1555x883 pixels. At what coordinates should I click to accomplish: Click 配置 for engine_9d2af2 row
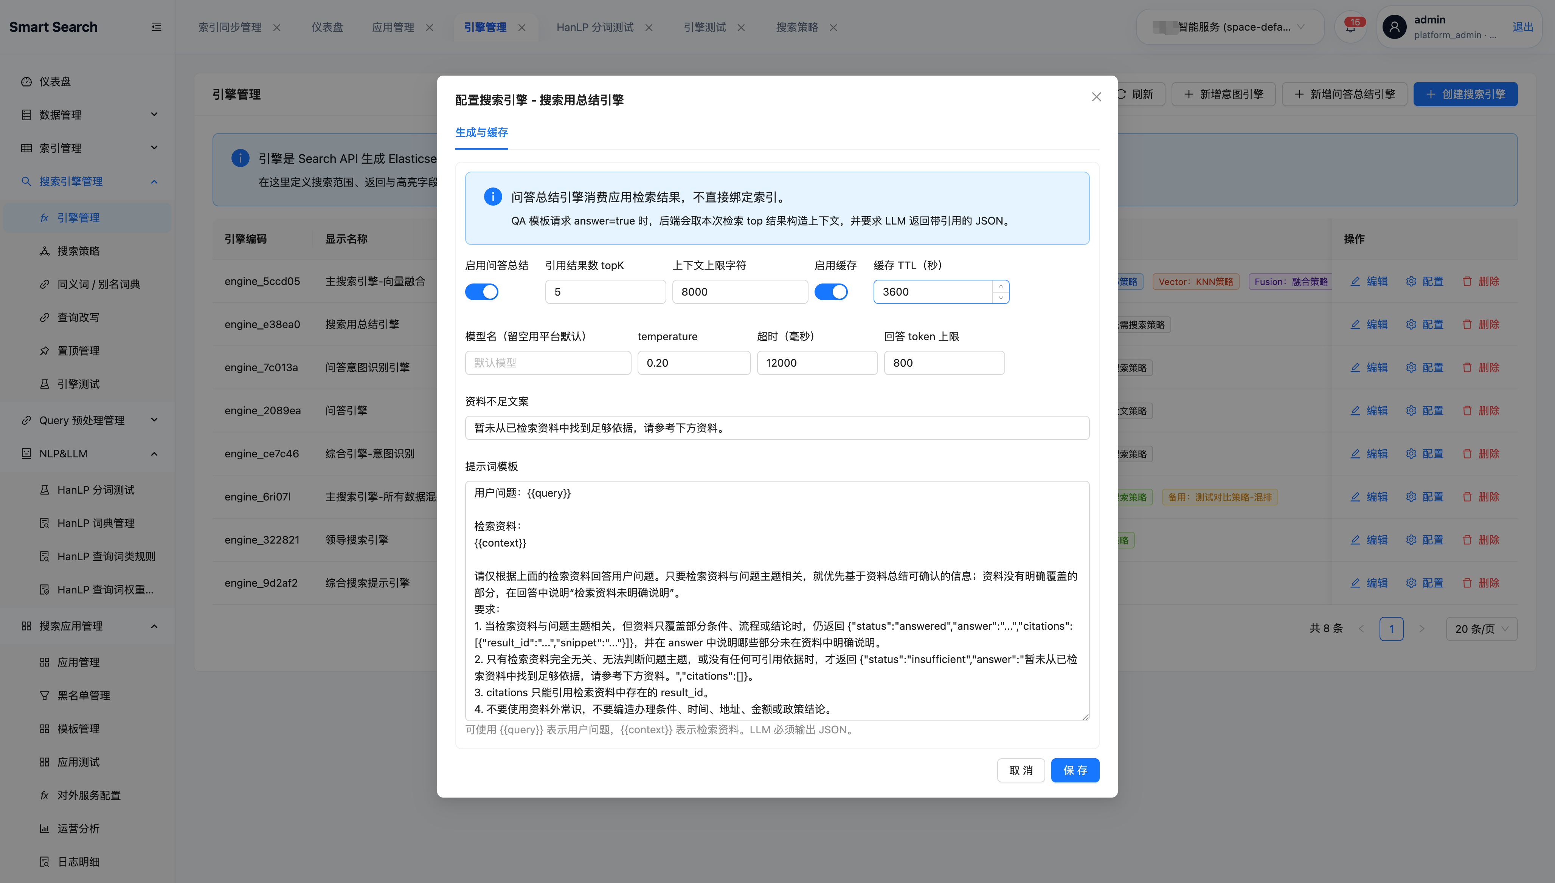pyautogui.click(x=1425, y=583)
